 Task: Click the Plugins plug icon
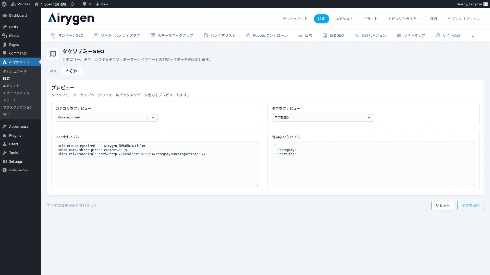(x=5, y=135)
